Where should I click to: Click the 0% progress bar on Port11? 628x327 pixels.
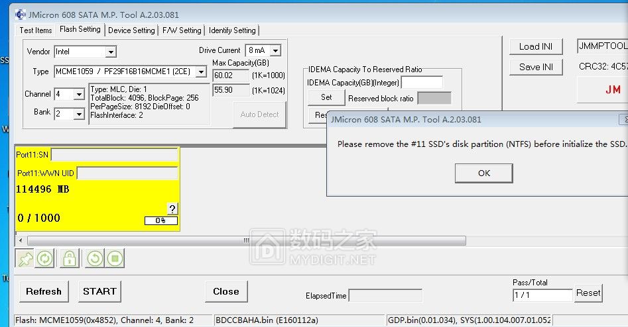161,220
